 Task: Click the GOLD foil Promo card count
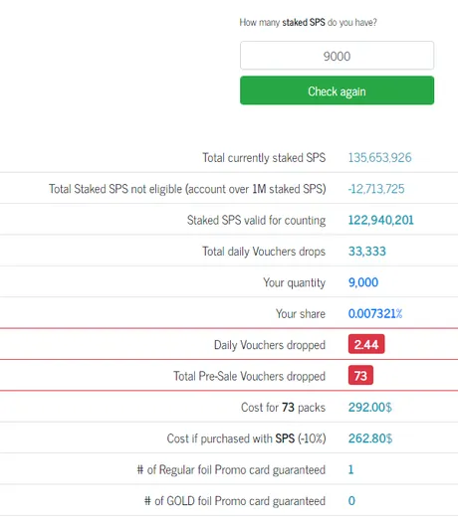point(351,500)
